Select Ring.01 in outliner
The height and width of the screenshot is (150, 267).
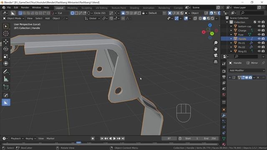pos(242,51)
